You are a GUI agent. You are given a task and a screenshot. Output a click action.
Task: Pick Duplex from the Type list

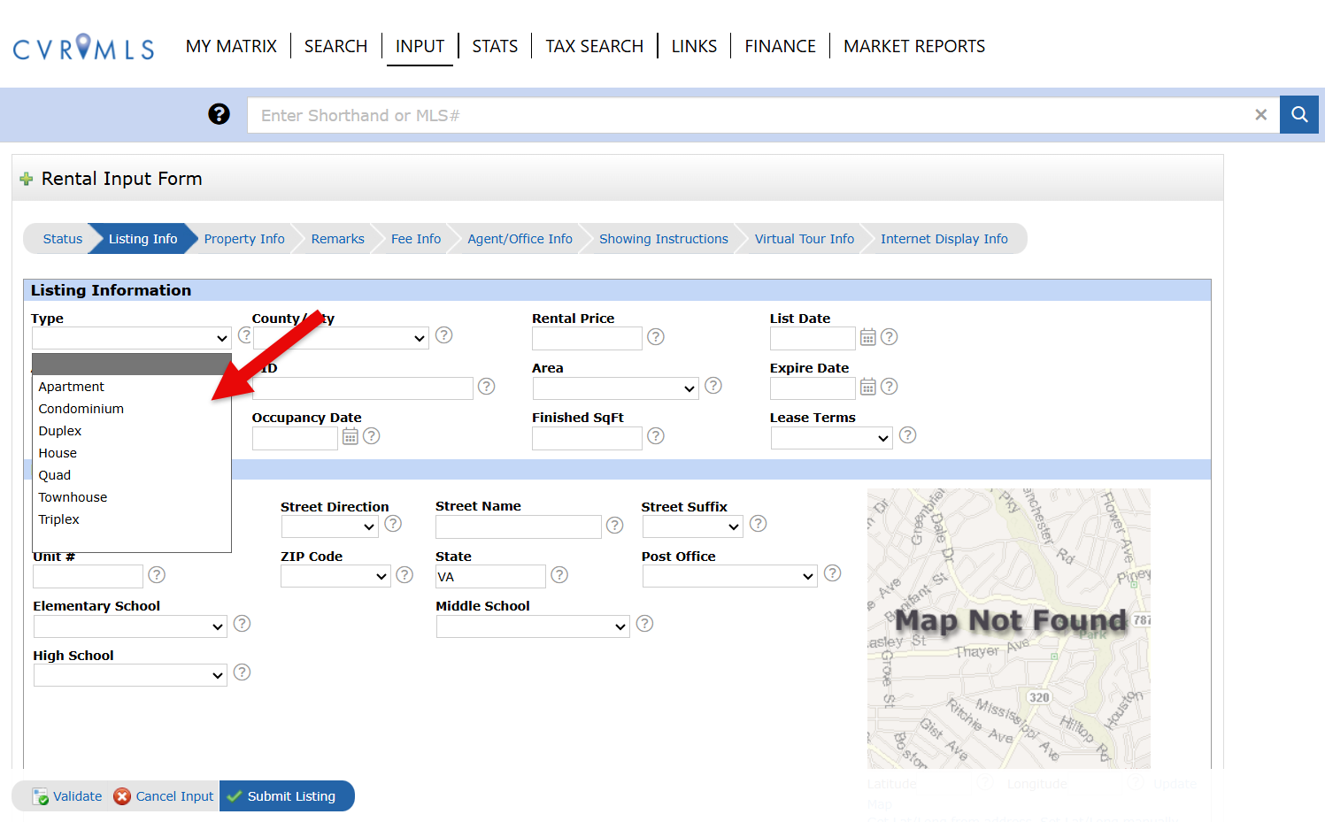132,431
